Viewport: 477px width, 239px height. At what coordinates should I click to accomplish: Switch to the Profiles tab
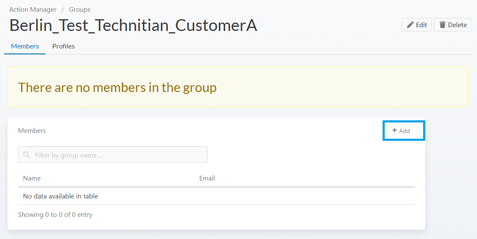coord(63,46)
